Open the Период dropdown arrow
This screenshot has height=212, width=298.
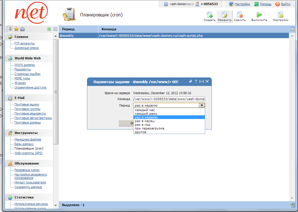coord(202,105)
